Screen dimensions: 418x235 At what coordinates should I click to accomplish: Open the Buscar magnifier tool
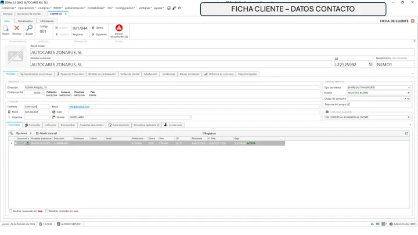pos(29,28)
